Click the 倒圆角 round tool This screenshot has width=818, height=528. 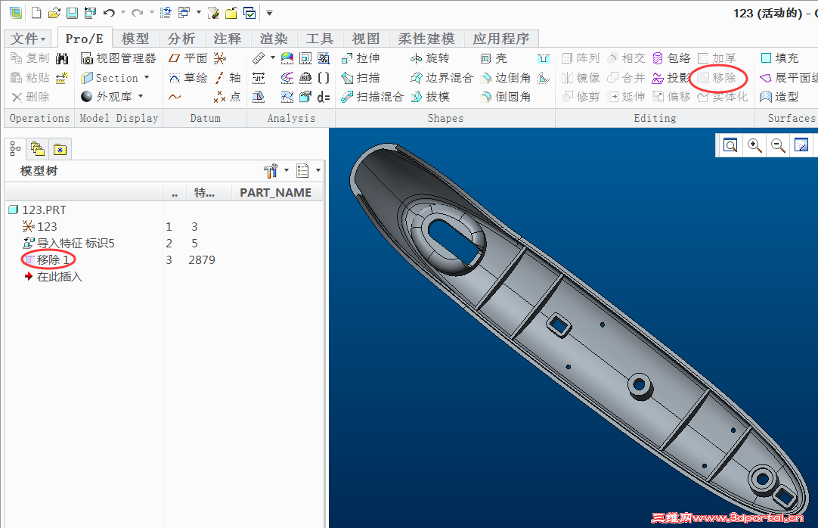pos(506,97)
